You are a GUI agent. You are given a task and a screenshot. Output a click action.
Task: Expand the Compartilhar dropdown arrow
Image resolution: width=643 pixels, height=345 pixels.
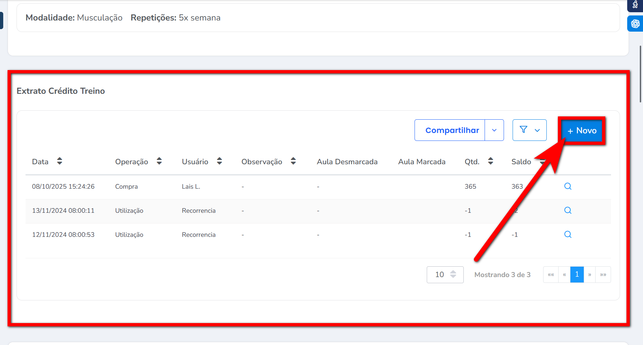[x=494, y=130]
